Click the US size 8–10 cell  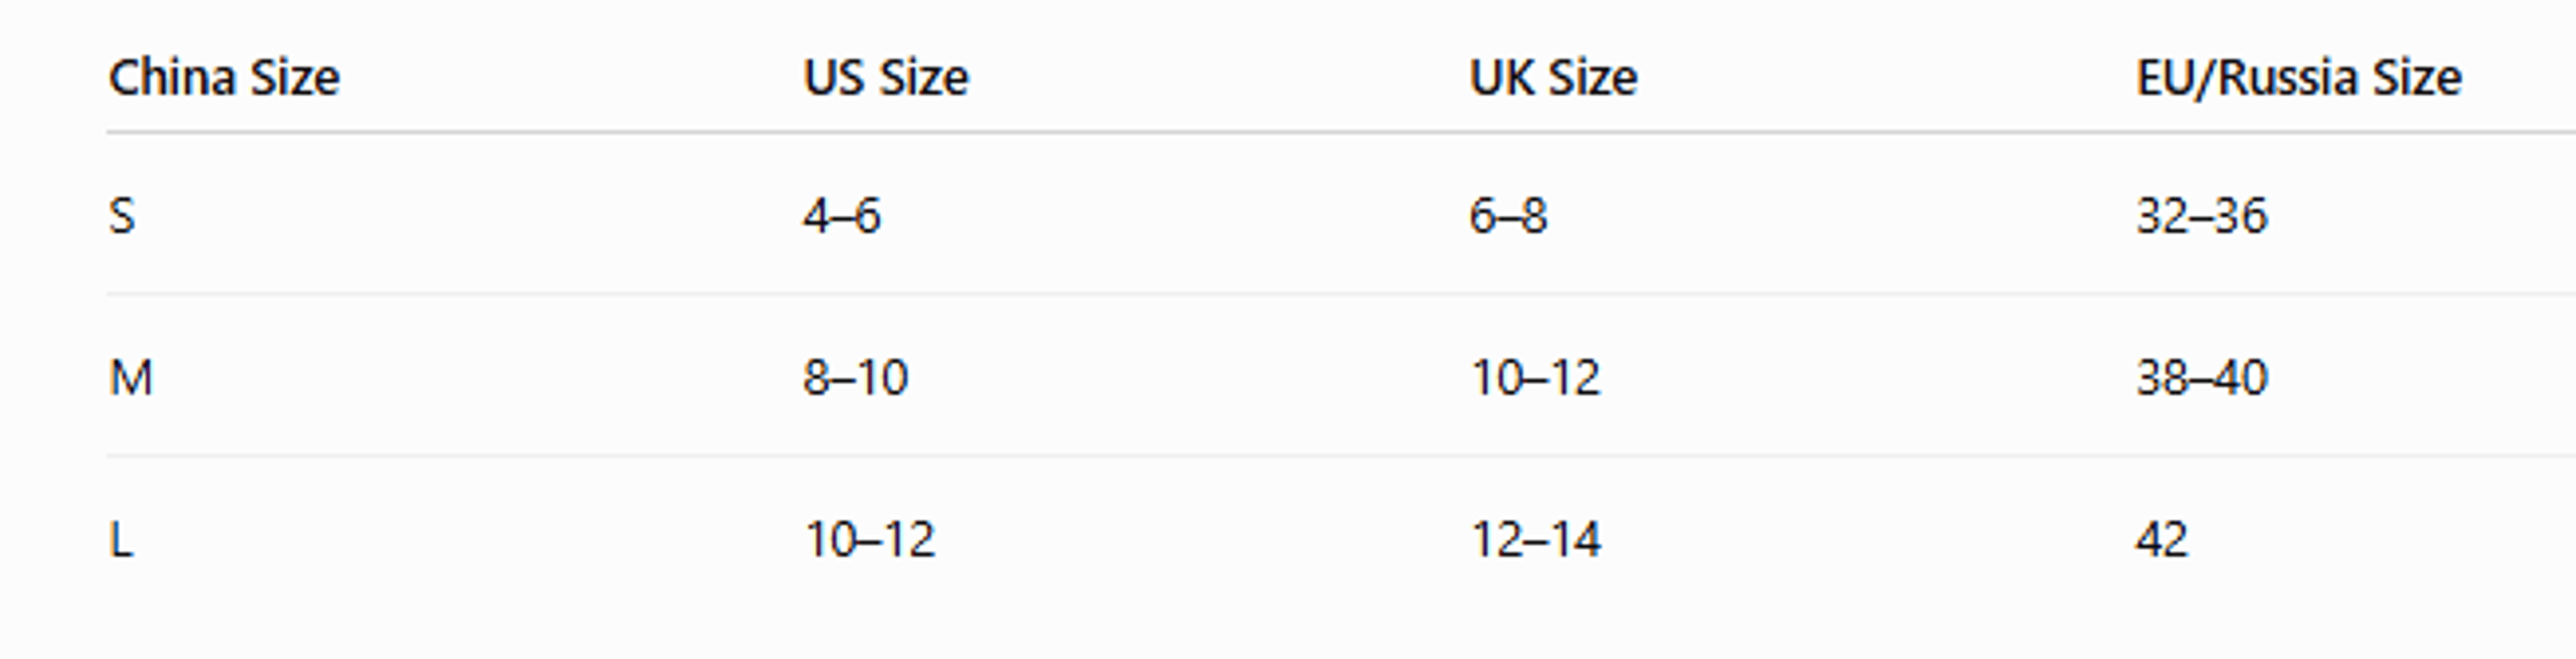click(856, 378)
